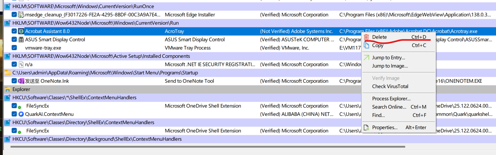Image resolution: width=496 pixels, height=155 pixels.
Task: Click the ASUS Smart Display Control icon
Action: [21, 39]
